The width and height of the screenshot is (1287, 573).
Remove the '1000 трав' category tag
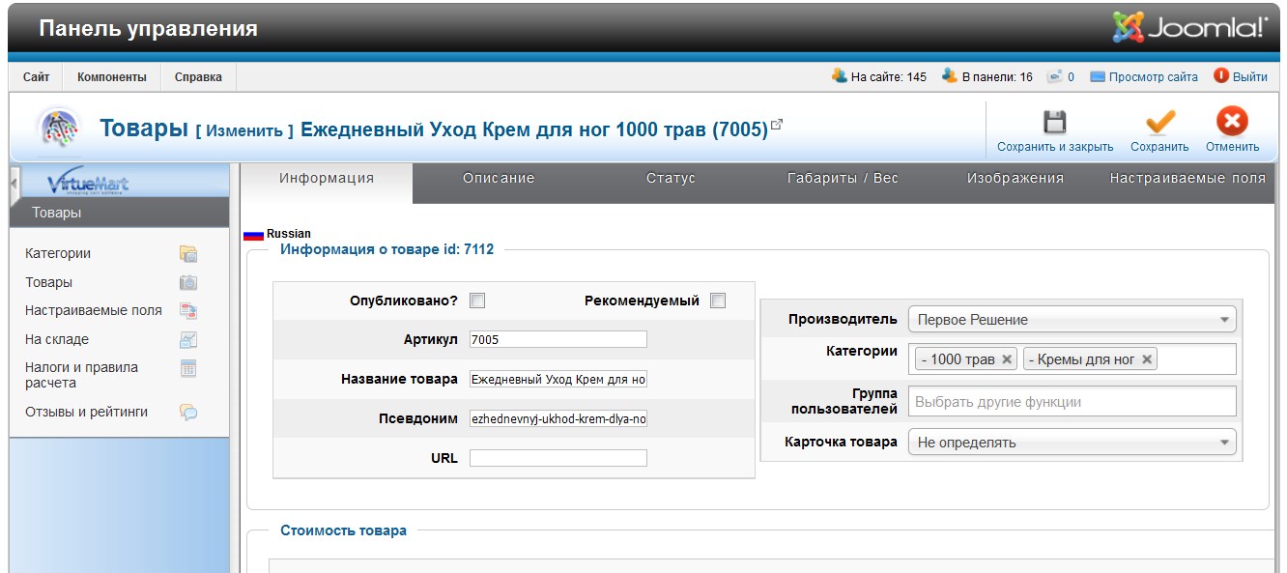point(1007,359)
